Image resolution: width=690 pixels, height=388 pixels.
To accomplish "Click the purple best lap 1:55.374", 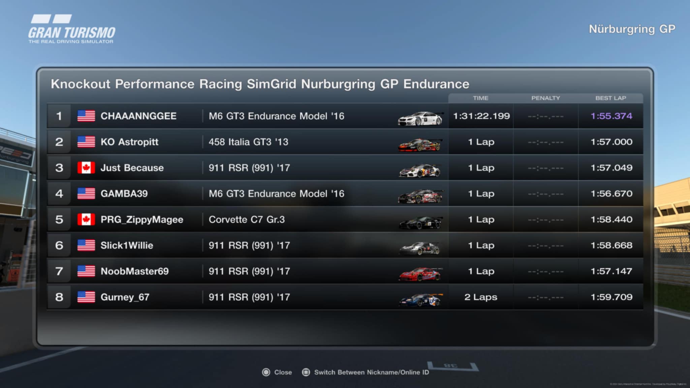I will point(611,116).
